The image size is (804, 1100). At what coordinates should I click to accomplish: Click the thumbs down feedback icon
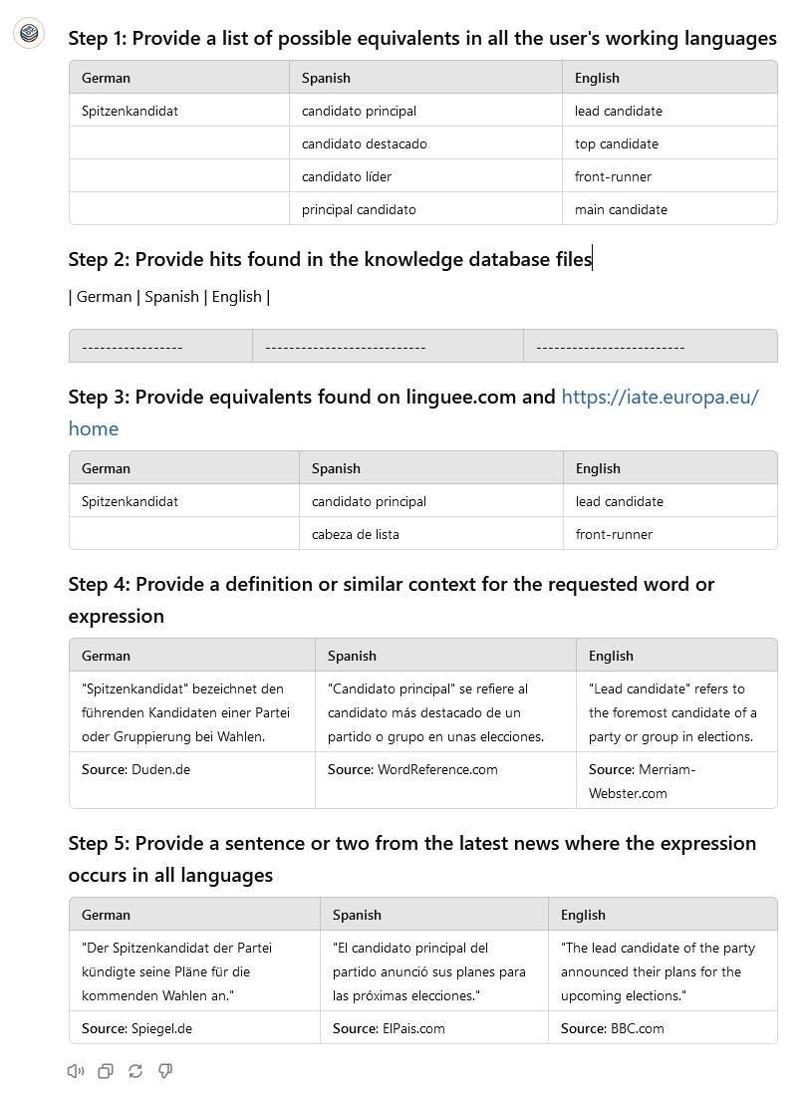coord(165,1071)
